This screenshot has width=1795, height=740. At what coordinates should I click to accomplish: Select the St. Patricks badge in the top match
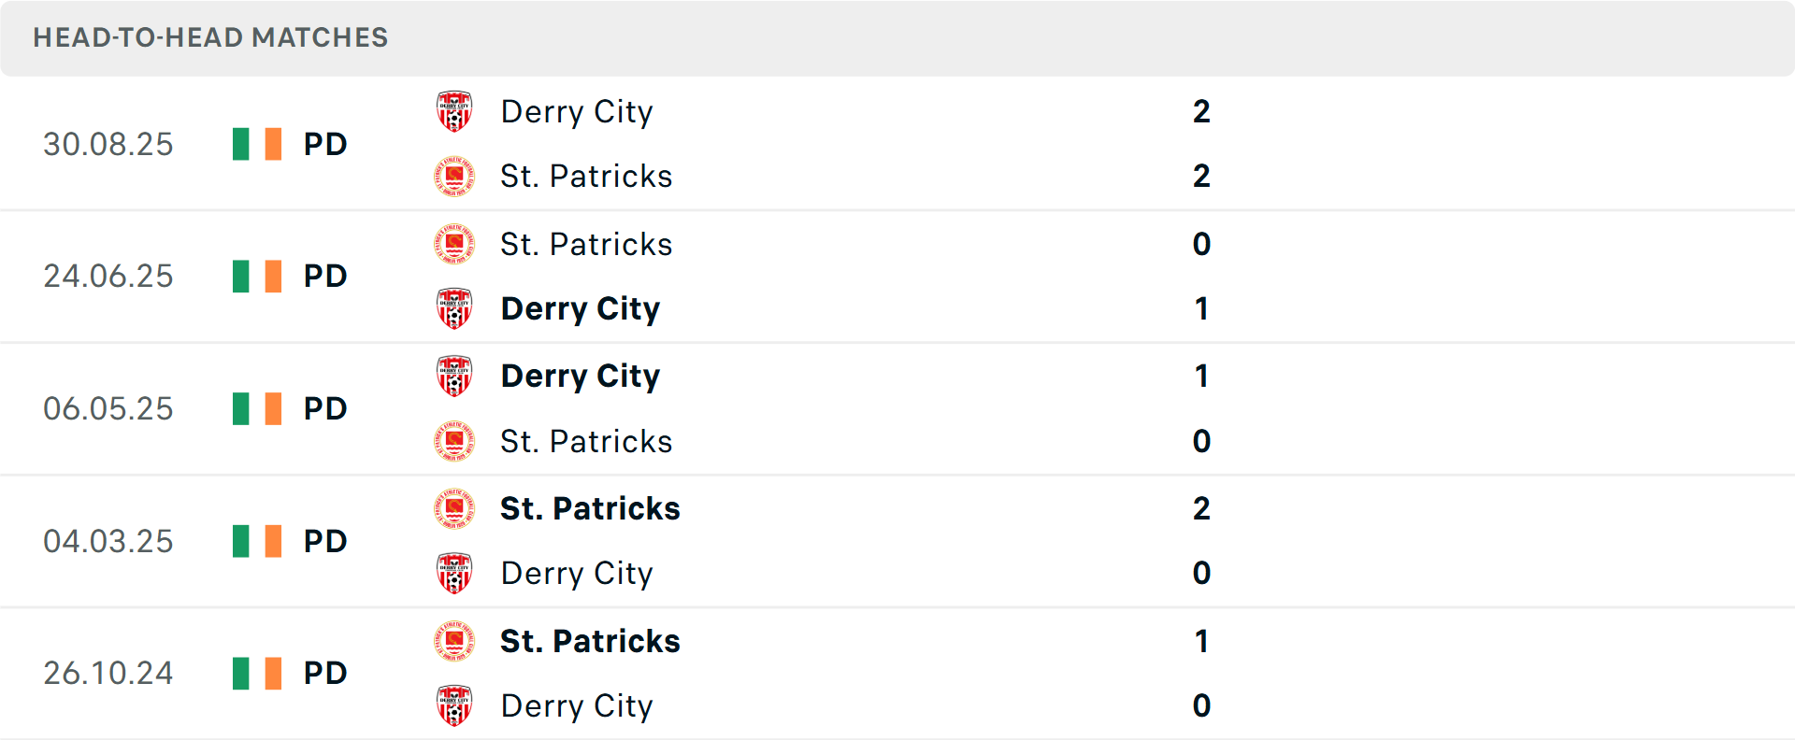(x=453, y=176)
